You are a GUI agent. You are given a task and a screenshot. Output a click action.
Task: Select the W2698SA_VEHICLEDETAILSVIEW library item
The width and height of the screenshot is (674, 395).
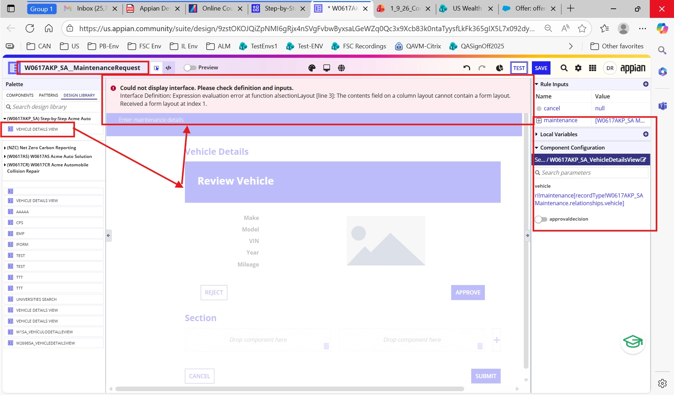(54, 343)
